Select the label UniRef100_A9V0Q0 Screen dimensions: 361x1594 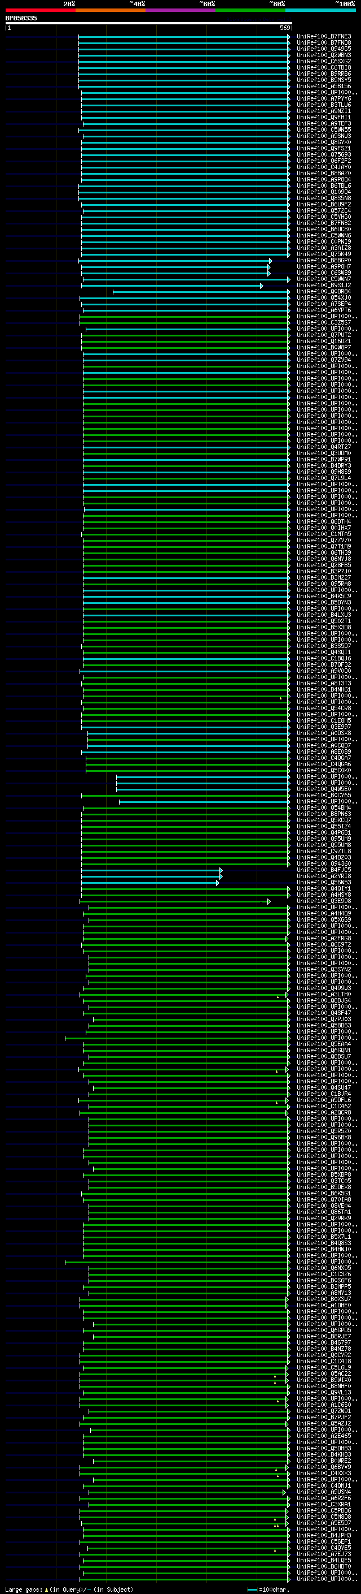pyautogui.click(x=324, y=671)
